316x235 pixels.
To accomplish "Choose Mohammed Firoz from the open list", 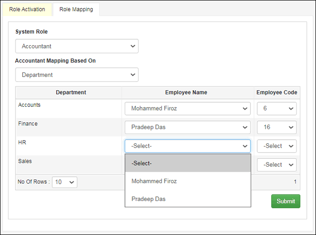I will [188, 181].
